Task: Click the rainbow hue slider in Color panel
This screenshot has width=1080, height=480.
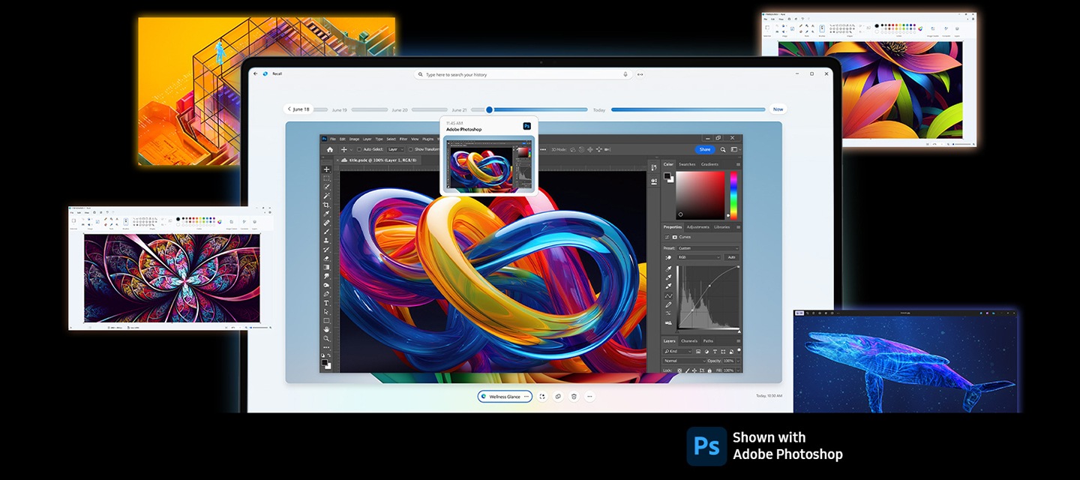Action: click(x=733, y=195)
